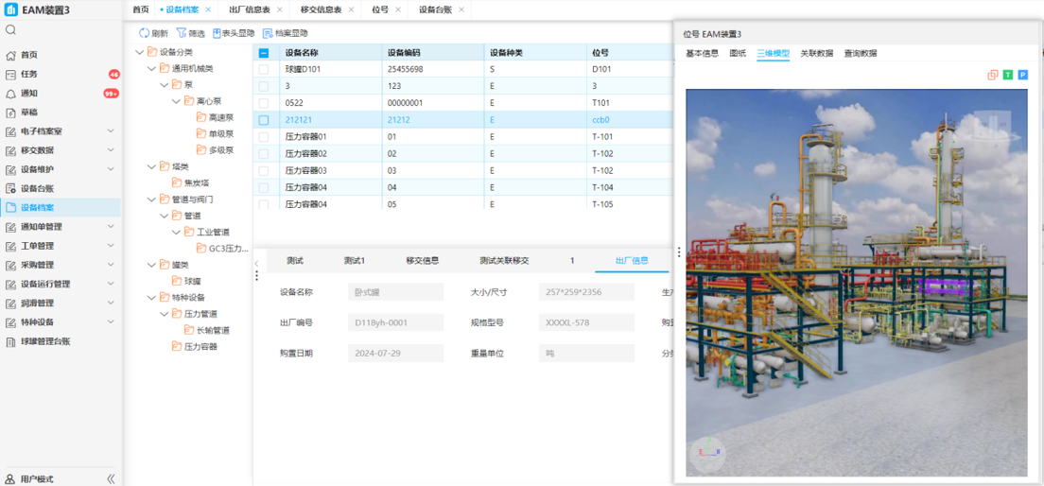Collapse the 通用机械类 tree node
Viewport: 1044px width, 486px height.
click(x=151, y=68)
